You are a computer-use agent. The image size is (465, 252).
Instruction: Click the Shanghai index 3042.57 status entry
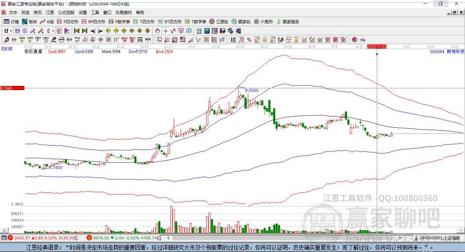[43, 238]
